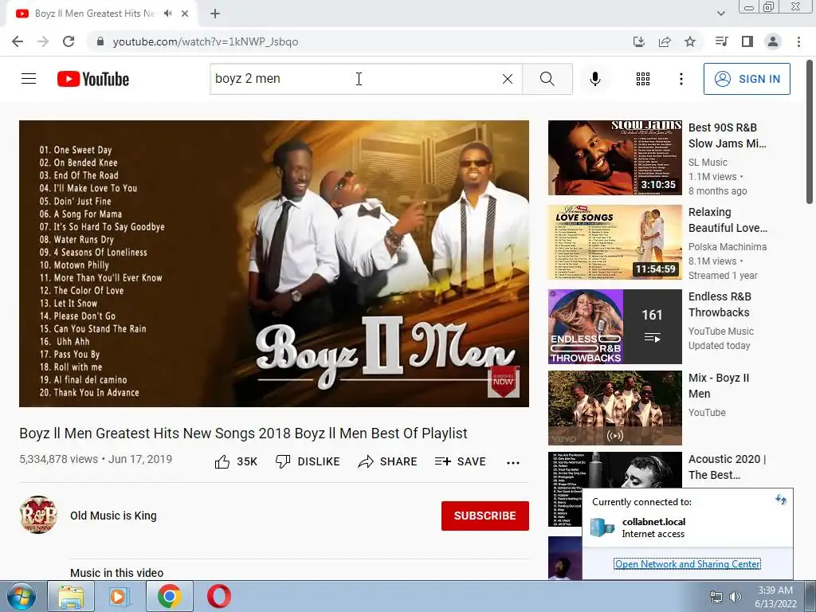Click the network tray icon
This screenshot has width=816, height=612.
click(716, 597)
